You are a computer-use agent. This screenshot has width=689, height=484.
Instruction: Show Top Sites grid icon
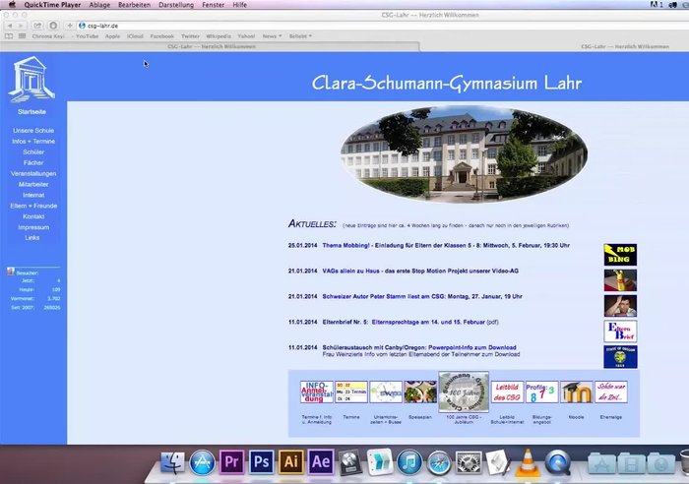point(21,35)
